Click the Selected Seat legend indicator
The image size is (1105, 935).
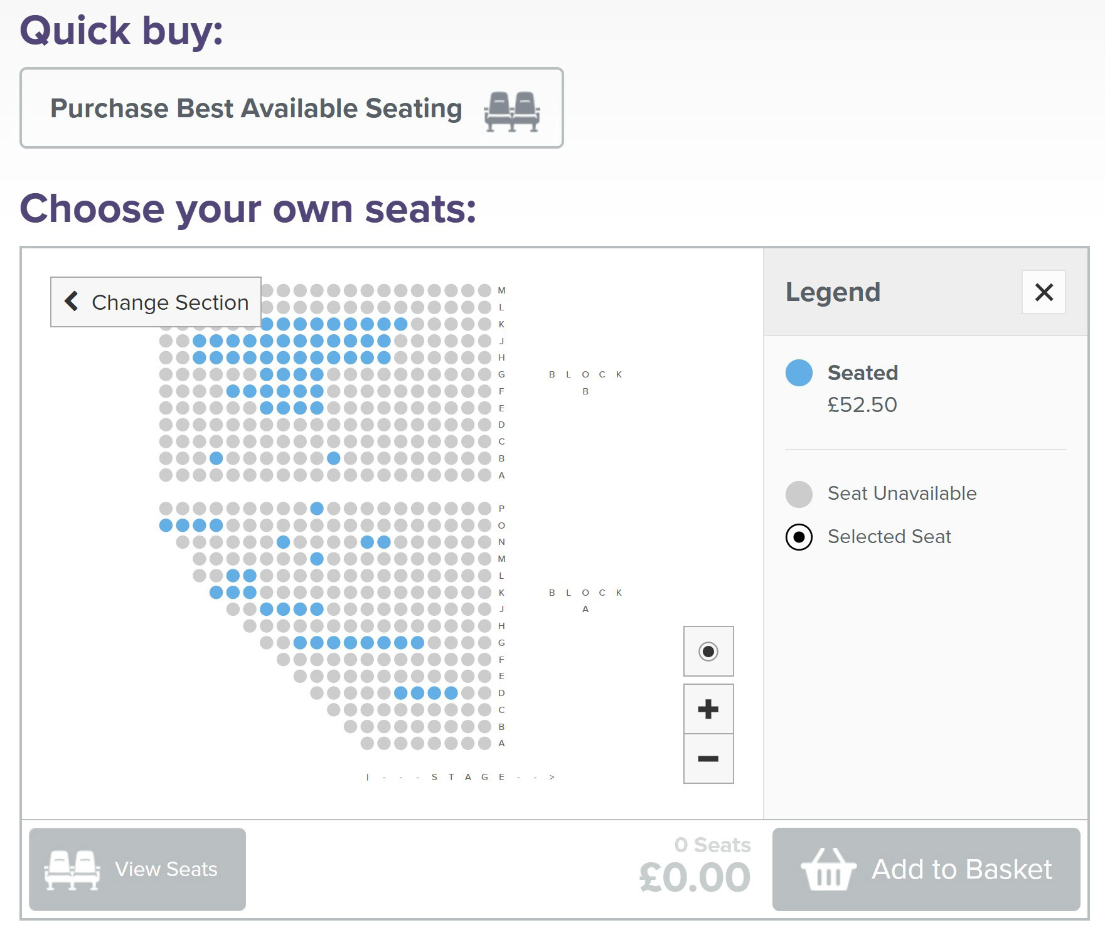[799, 537]
